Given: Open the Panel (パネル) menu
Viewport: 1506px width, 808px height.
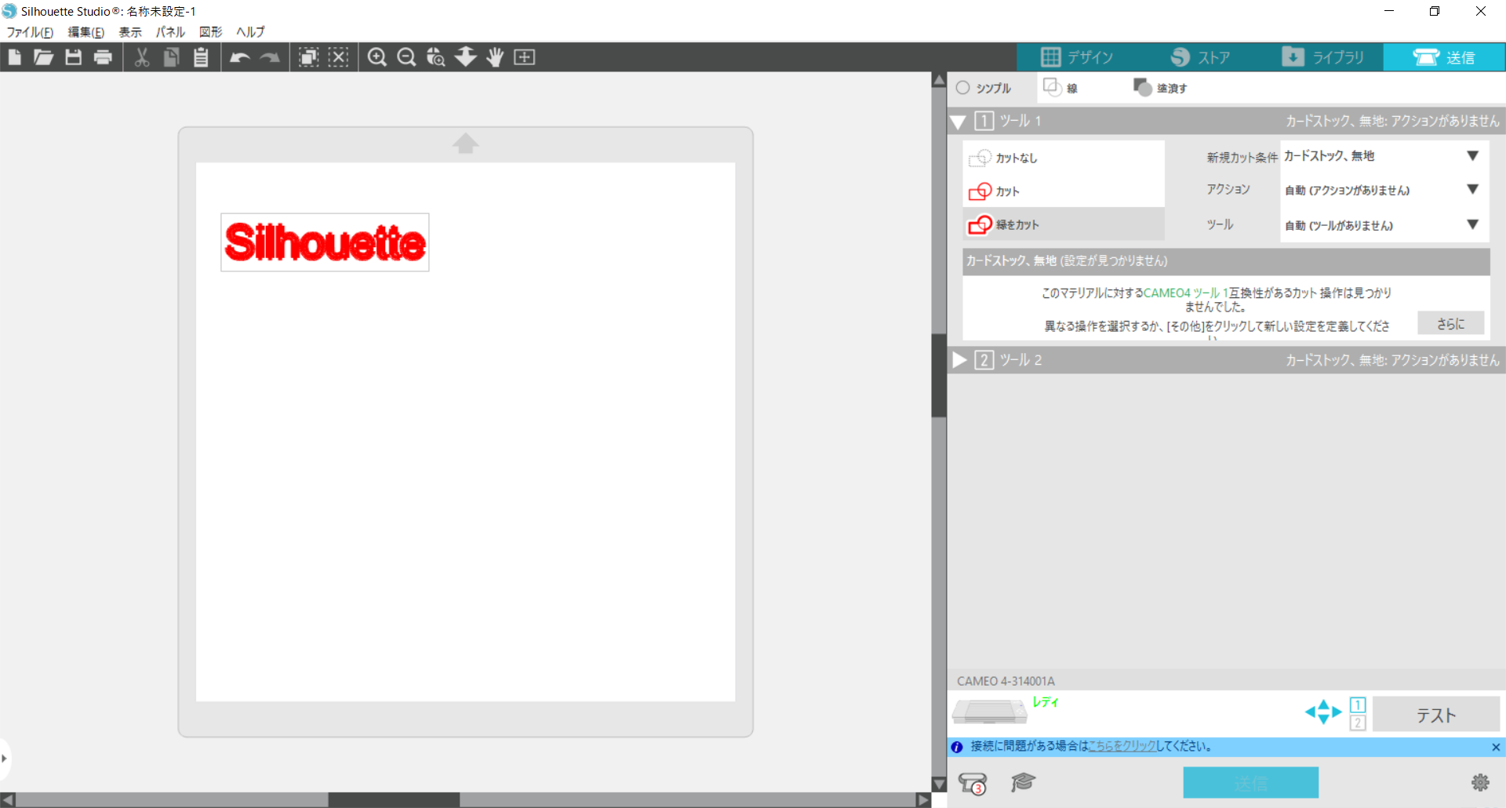Looking at the screenshot, I should [170, 32].
